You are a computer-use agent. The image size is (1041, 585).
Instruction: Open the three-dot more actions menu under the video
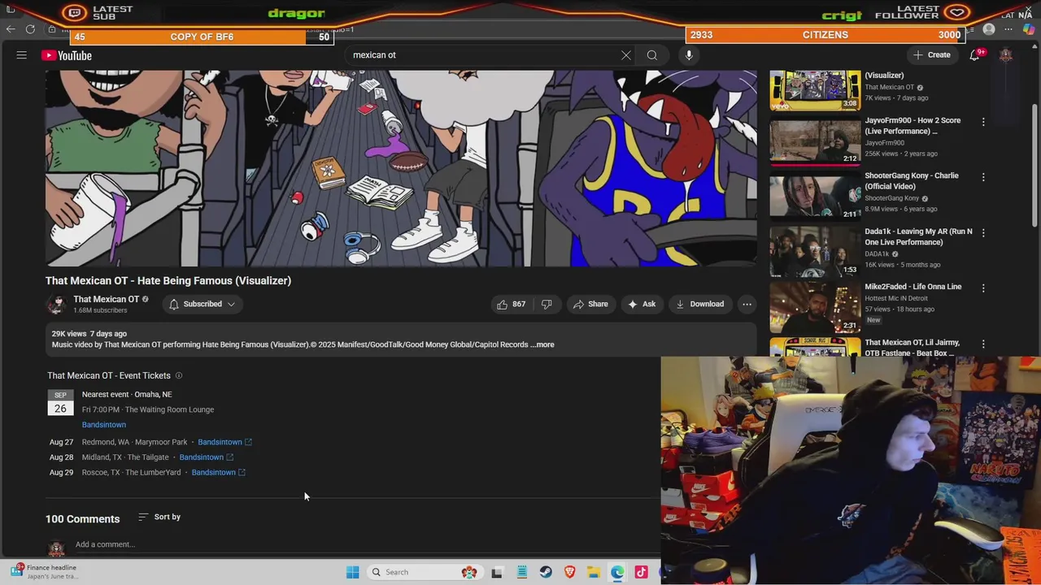[x=747, y=304]
